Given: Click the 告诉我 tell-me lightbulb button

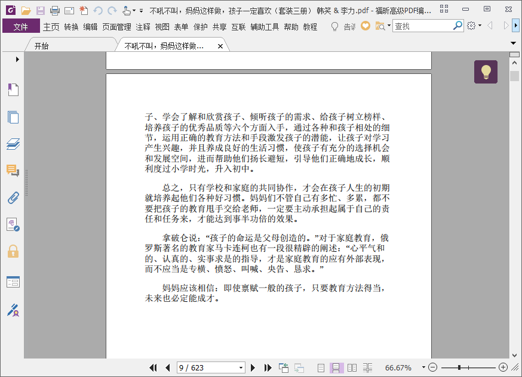Looking at the screenshot, I should (x=343, y=26).
